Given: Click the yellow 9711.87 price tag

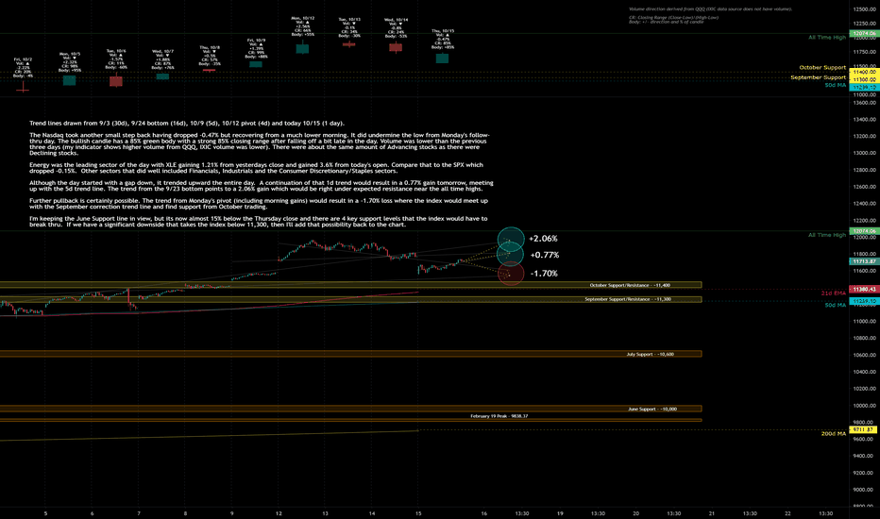Looking at the screenshot, I should [863, 429].
